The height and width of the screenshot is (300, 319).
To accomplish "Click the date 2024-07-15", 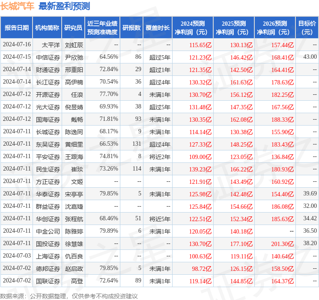I will [17, 57].
